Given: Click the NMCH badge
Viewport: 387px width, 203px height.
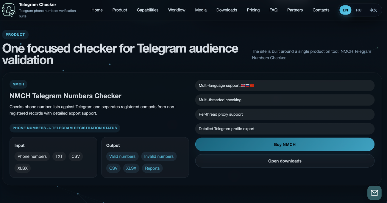Looking at the screenshot, I should coord(18,84).
